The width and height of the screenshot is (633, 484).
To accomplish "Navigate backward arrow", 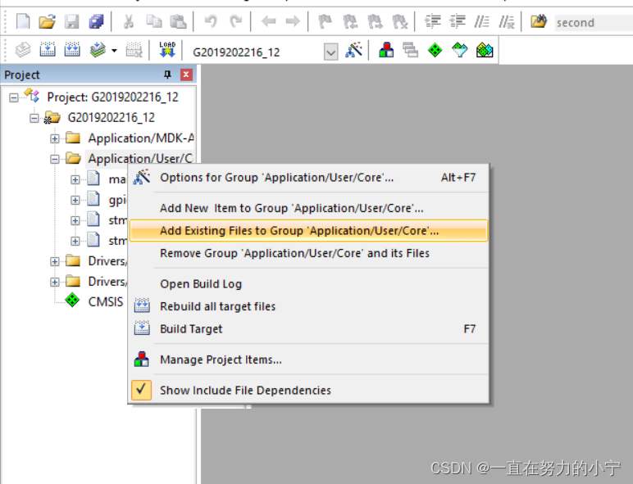I will click(x=268, y=21).
